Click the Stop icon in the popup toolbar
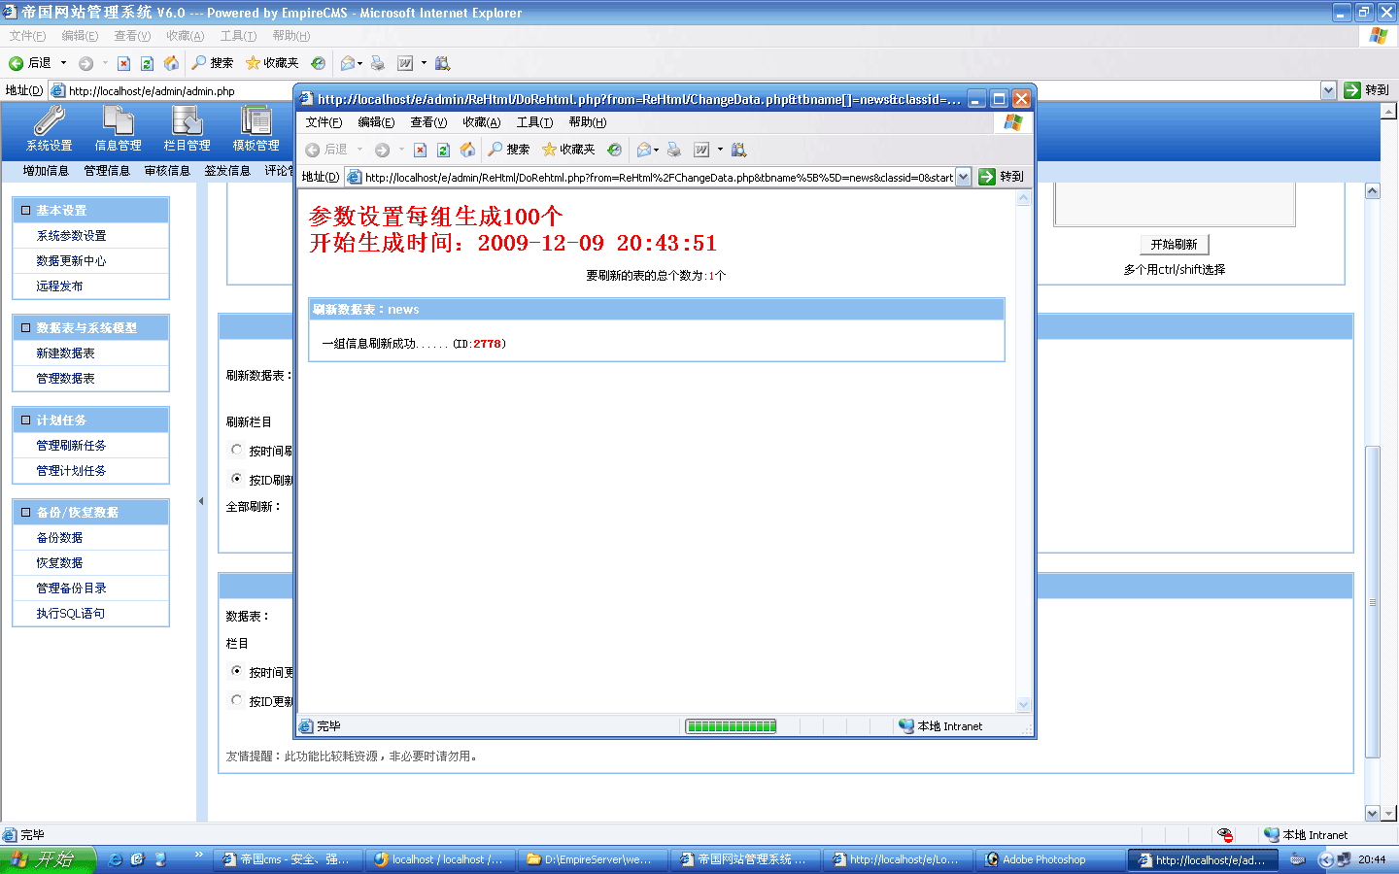Screen dimensions: 1399x874 coord(420,150)
